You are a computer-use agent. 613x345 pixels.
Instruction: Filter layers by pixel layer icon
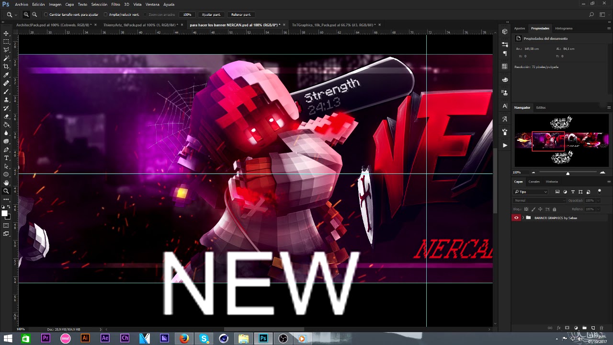(x=557, y=192)
